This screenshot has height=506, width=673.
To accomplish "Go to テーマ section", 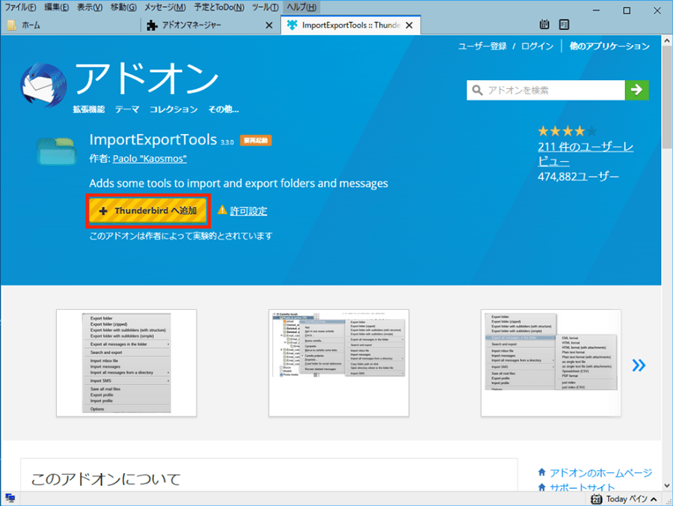I will [x=127, y=109].
